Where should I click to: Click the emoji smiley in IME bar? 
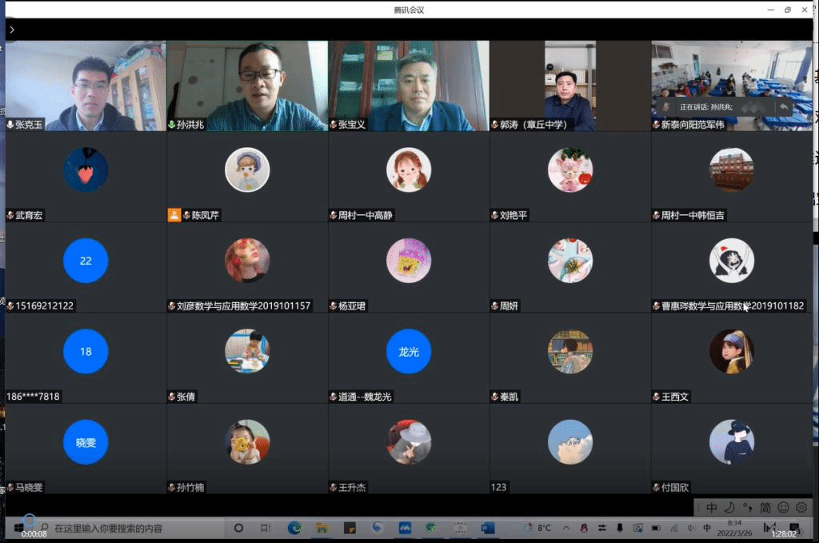click(x=783, y=507)
